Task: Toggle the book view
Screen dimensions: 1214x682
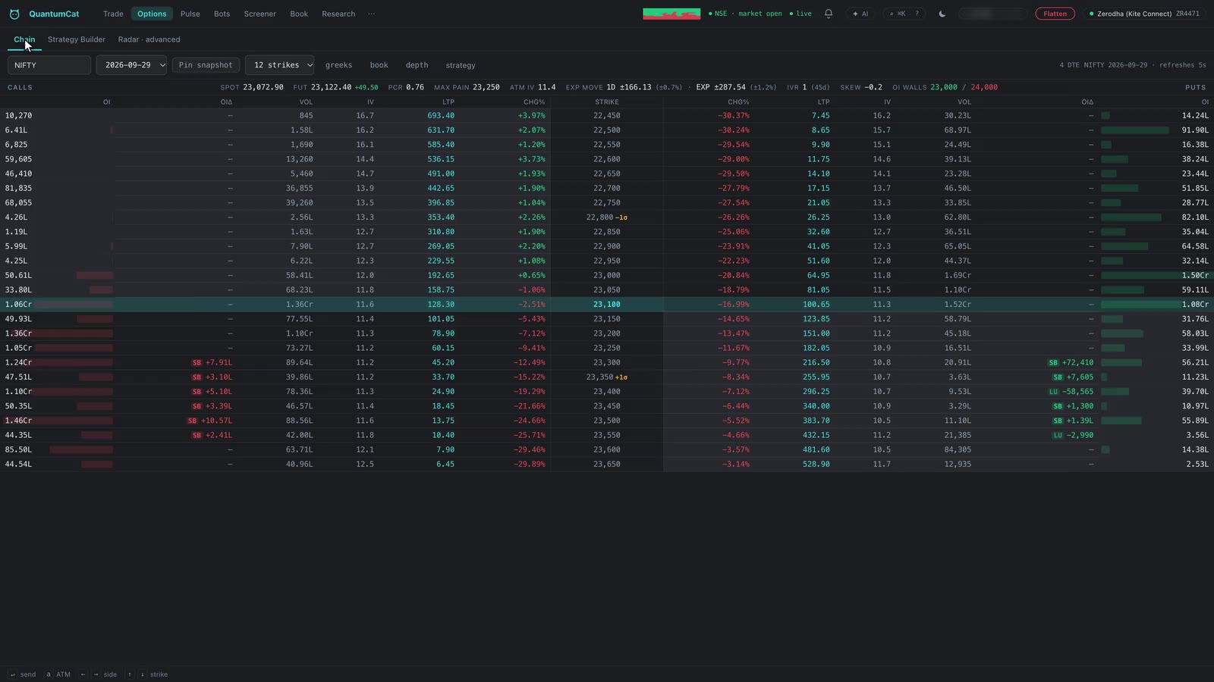Action: click(379, 65)
